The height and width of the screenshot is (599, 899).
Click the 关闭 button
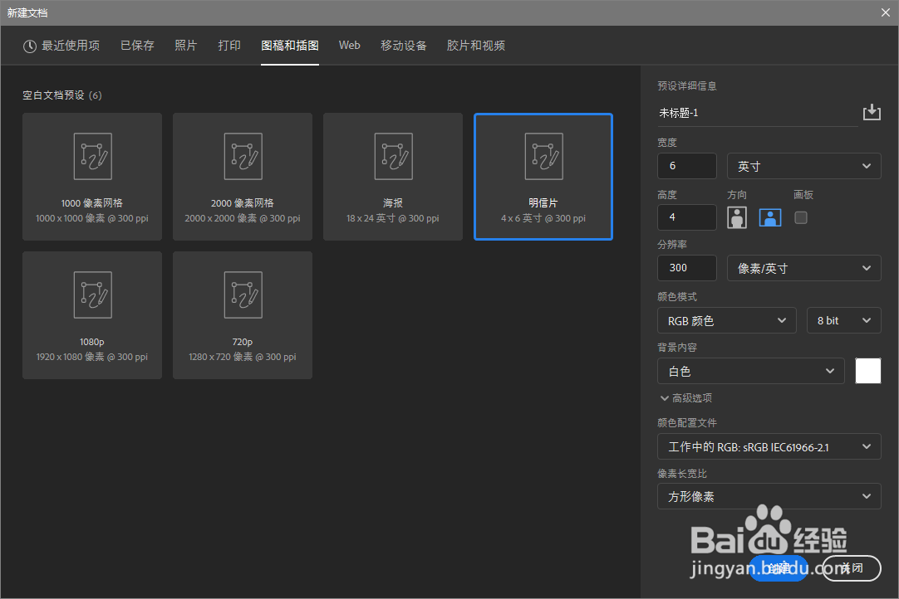click(852, 568)
